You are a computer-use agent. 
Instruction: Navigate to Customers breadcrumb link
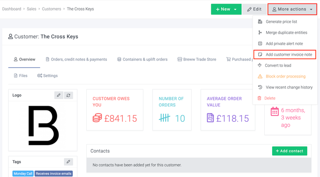[x=51, y=9]
